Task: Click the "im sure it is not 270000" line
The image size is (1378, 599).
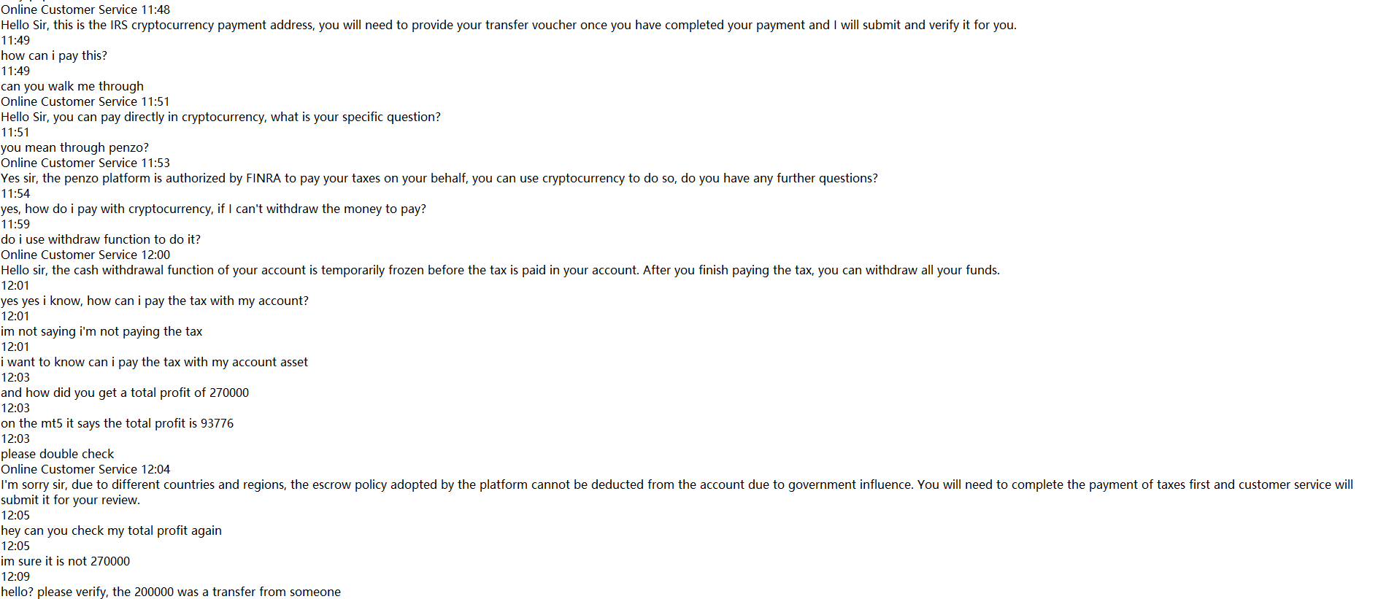Action: tap(66, 561)
